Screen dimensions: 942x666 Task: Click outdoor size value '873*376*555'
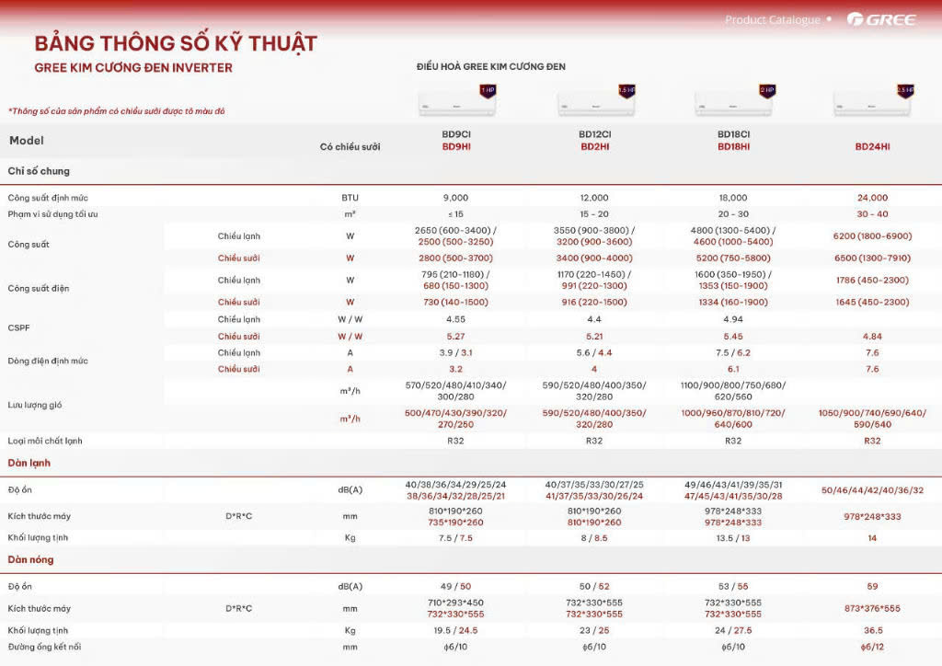[872, 608]
